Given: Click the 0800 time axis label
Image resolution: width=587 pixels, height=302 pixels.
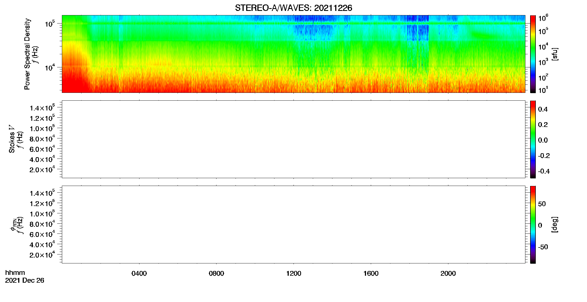Looking at the screenshot, I should [216, 273].
